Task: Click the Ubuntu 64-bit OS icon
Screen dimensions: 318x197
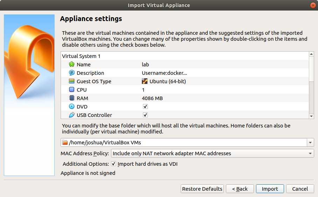Action: pos(145,81)
